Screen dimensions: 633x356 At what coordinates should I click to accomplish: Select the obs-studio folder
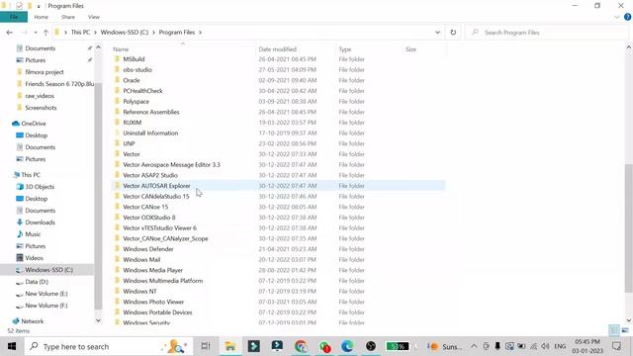click(x=137, y=70)
